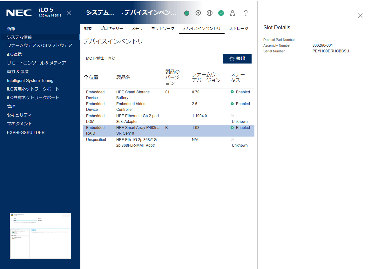Select the HPE Smart Storage Battery row

tap(169, 95)
